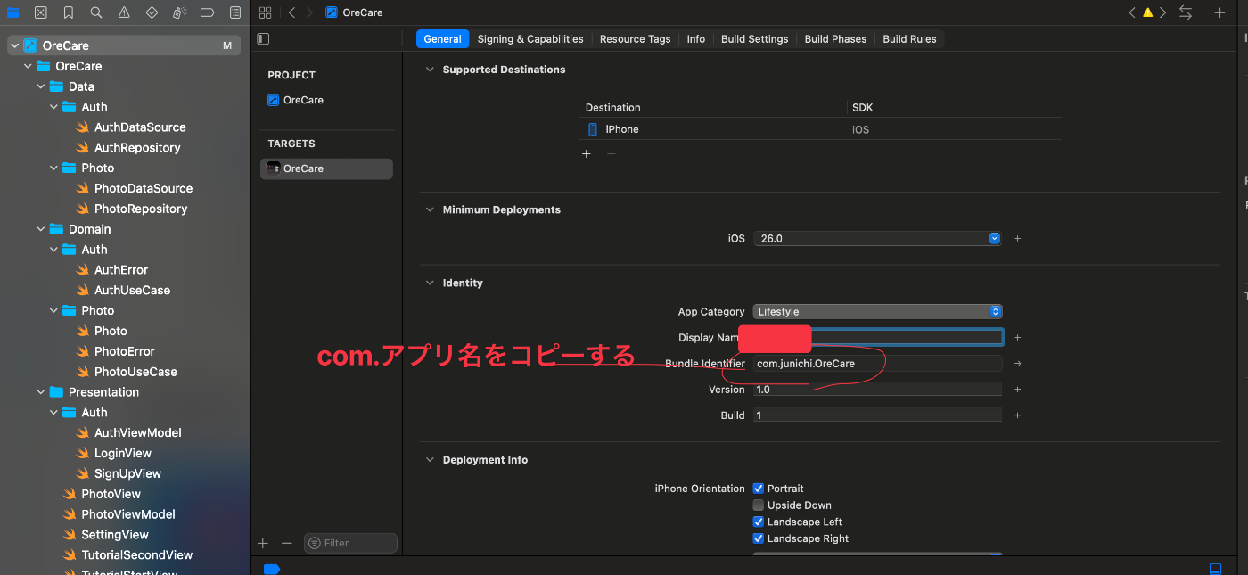Collapse the Minimum Deployments section
Screen dimensions: 1248x575
(430, 210)
